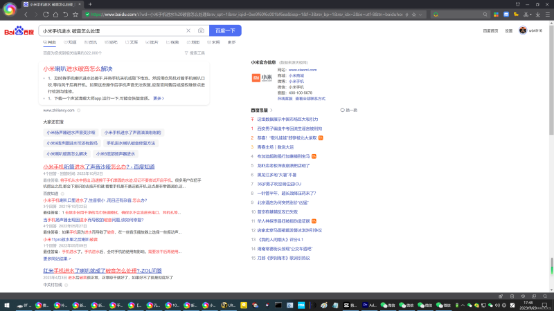Expand the 更多 search category tab
This screenshot has width=554, height=311.
[x=231, y=42]
